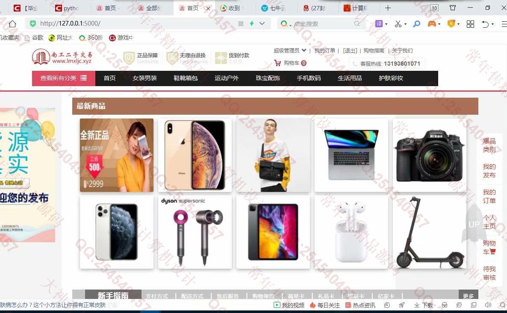This screenshot has height=313, width=507.
Task: Click 个人主页 in right sidebar
Action: click(x=489, y=222)
